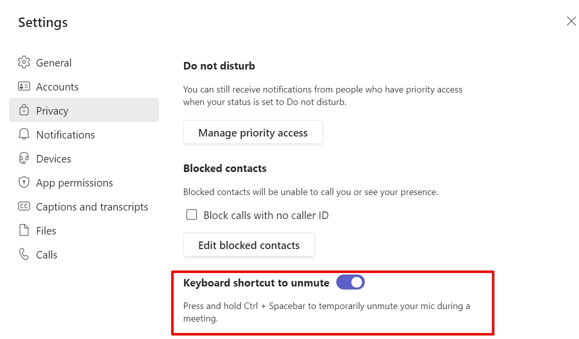The image size is (579, 339).
Task: Open the Captions and transcripts section
Action: click(x=92, y=206)
